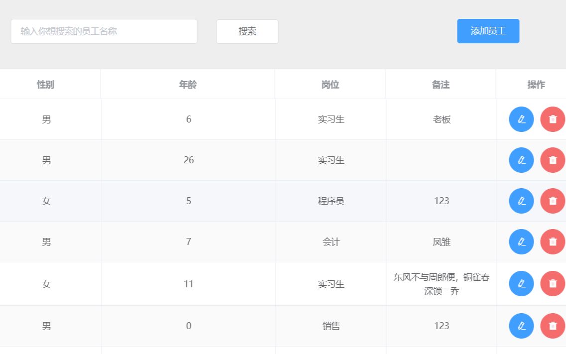566x354 pixels.
Task: Click the 年龄 column header
Action: click(188, 85)
